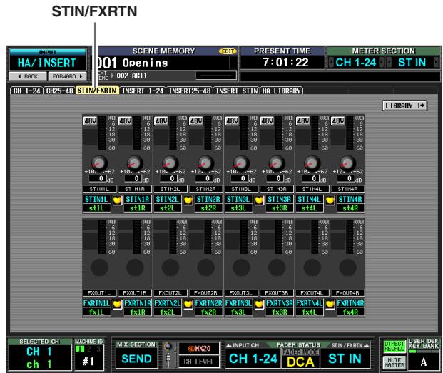Open the INSERT 1-24 tab
Screen dimensions: 443x373
click(x=143, y=91)
